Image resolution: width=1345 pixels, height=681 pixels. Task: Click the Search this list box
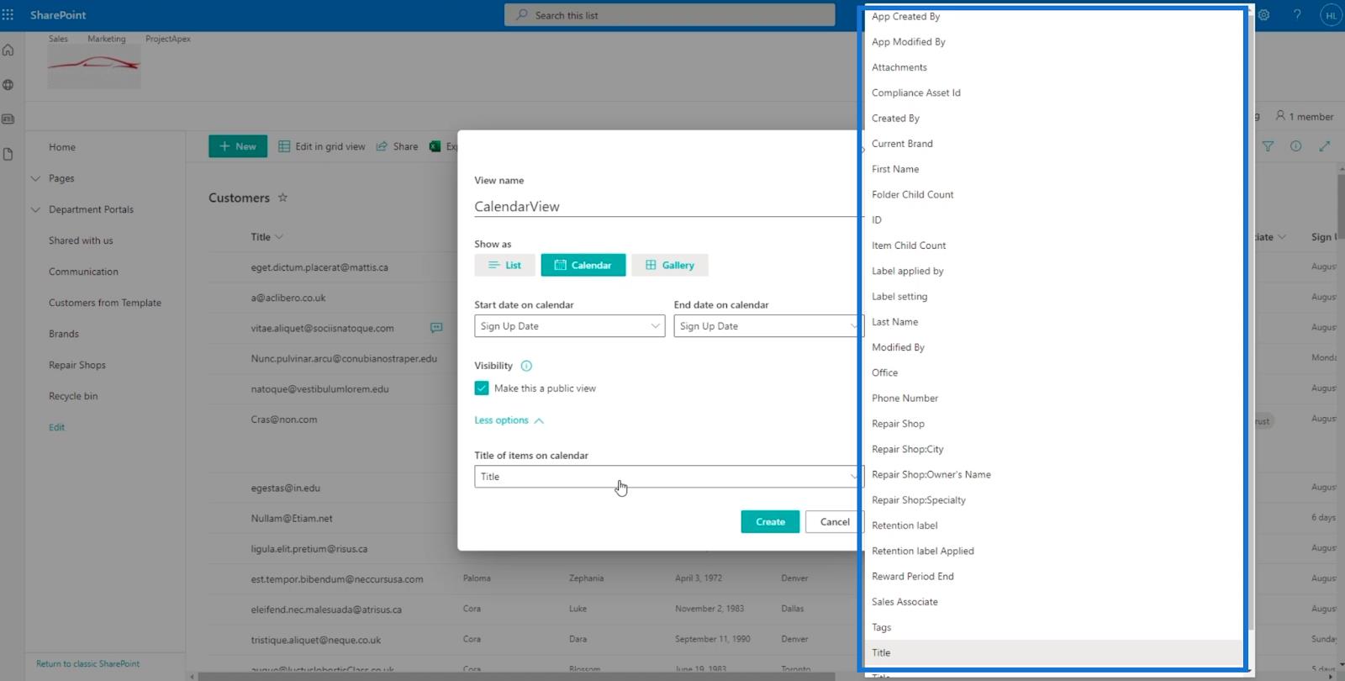pyautogui.click(x=670, y=15)
